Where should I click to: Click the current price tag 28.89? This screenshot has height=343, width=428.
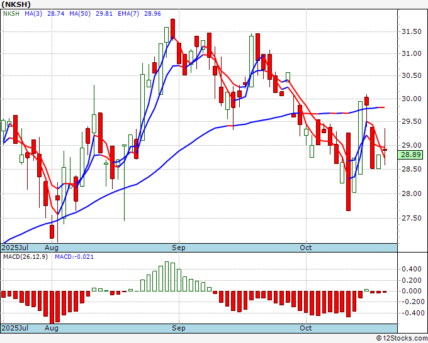click(410, 155)
